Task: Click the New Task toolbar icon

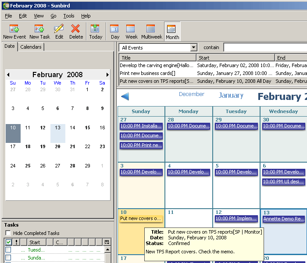Action: tap(39, 29)
